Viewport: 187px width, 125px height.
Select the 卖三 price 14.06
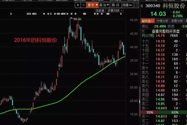(x=160, y=99)
